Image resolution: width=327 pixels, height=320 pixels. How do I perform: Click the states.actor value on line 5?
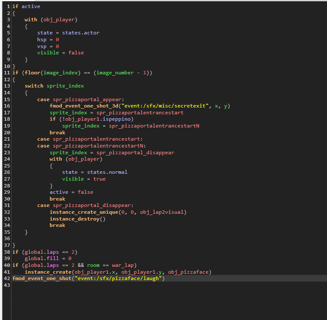[x=81, y=33]
